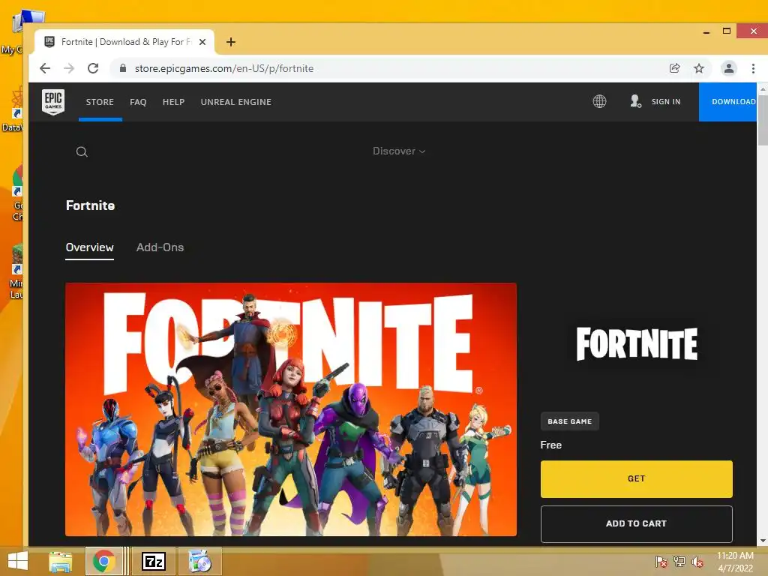Click the padlock site info icon
This screenshot has height=576, width=768.
[x=123, y=68]
